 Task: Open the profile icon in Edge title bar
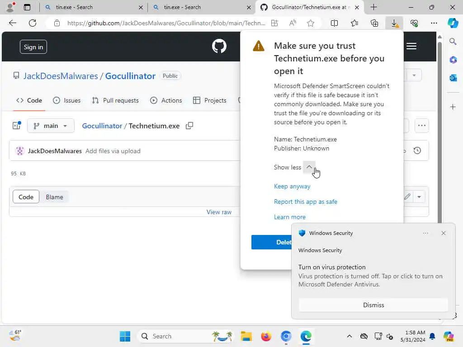point(10,7)
